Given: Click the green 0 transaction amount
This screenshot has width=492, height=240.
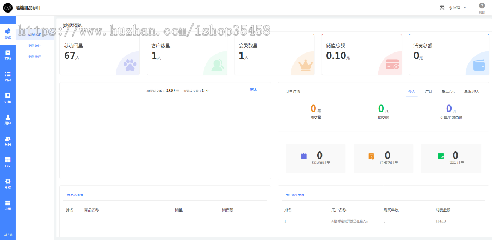Looking at the screenshot, I should (x=381, y=109).
